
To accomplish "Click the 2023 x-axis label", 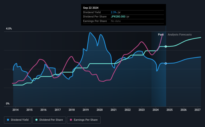I will (x=142, y=110).
